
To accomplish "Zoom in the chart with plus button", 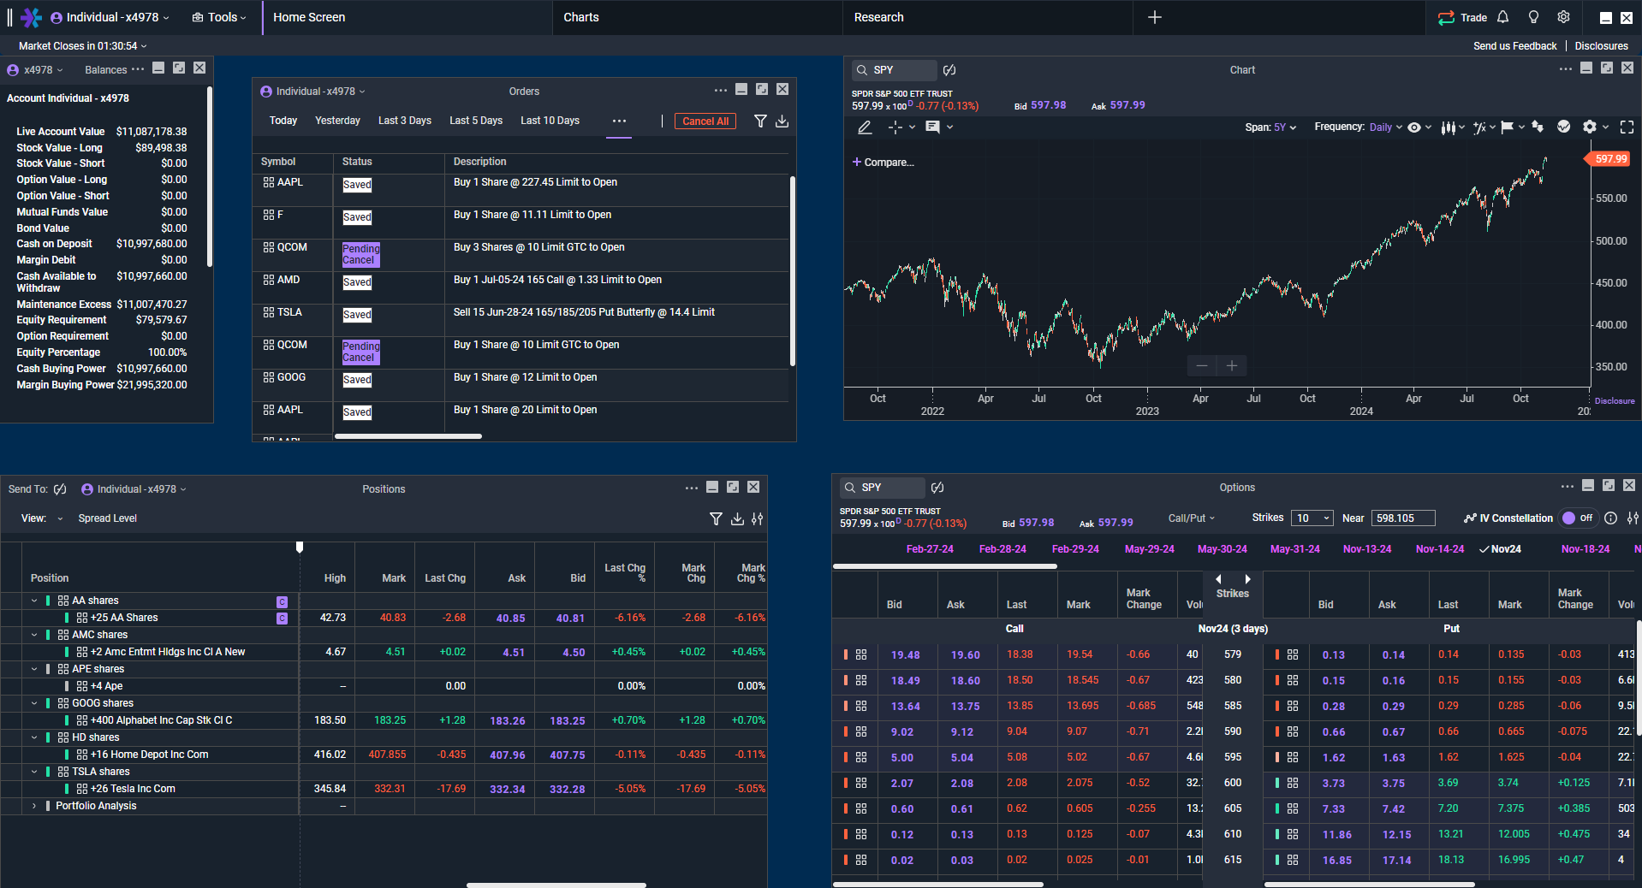I will point(1232,366).
